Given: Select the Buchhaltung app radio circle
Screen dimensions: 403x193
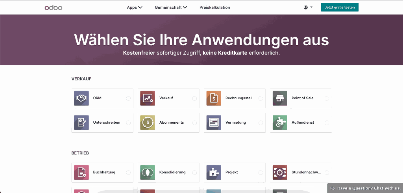Looking at the screenshot, I should click(x=128, y=173).
